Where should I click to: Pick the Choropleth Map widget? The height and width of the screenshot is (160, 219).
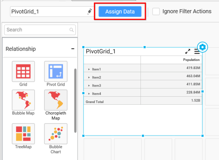[56, 100]
